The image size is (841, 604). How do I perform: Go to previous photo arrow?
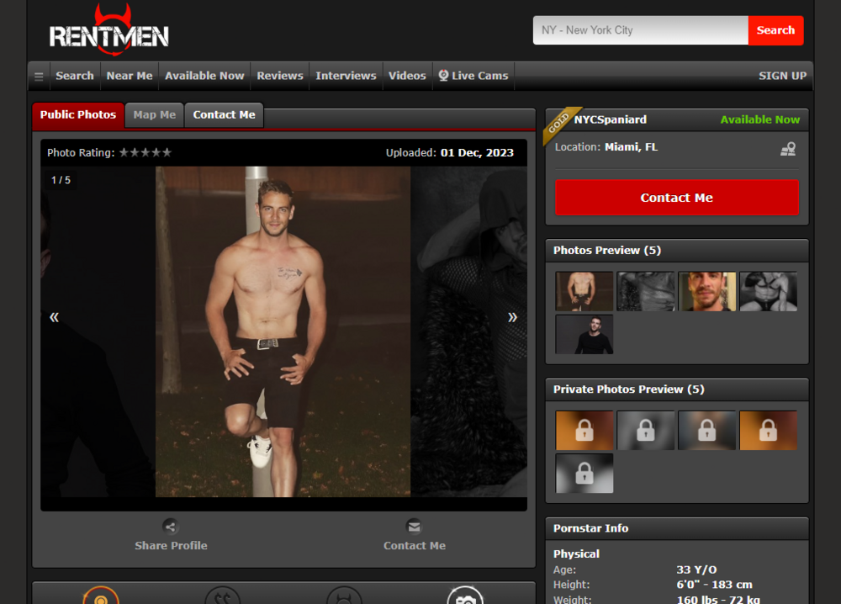55,317
